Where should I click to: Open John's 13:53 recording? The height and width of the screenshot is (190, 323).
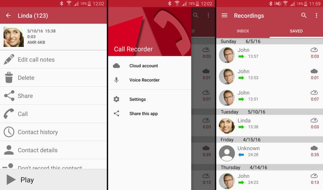(270, 76)
